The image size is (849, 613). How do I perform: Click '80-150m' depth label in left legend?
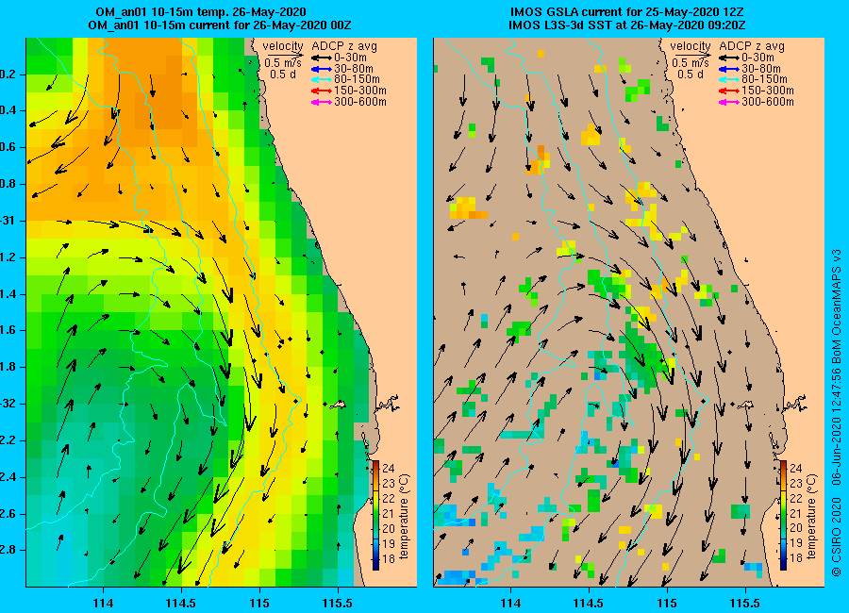[x=357, y=79]
